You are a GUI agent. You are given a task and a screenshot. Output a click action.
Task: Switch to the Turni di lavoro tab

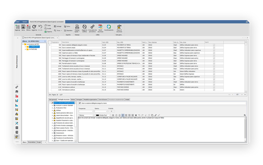[x=103, y=99]
